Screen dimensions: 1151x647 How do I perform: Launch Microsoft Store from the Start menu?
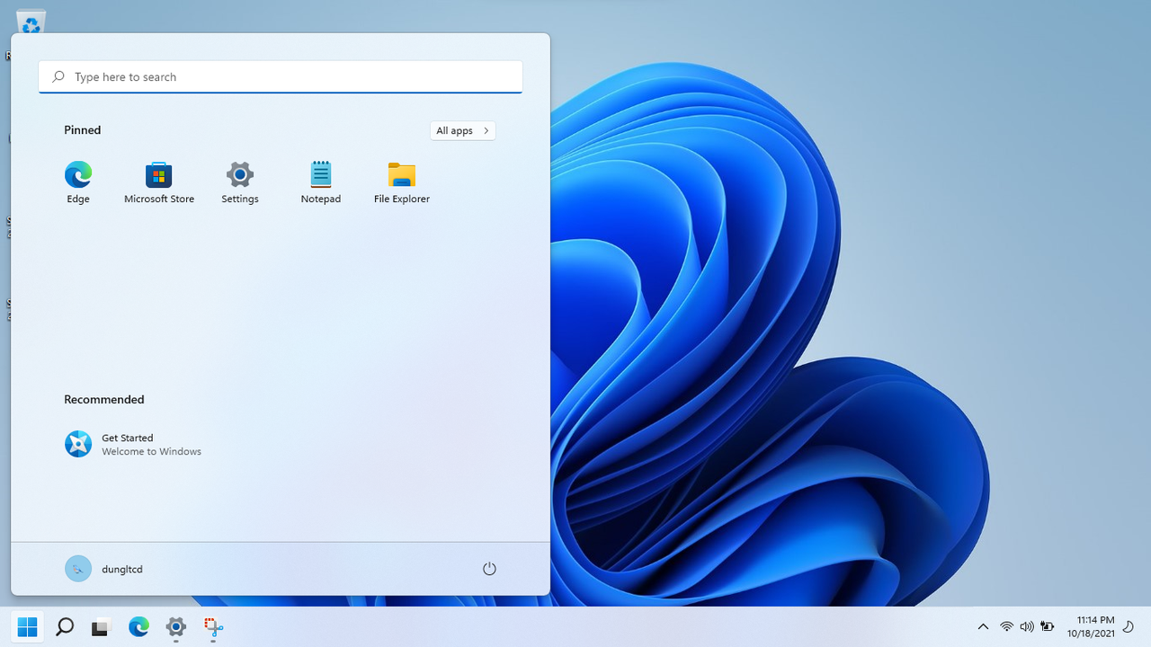158,175
